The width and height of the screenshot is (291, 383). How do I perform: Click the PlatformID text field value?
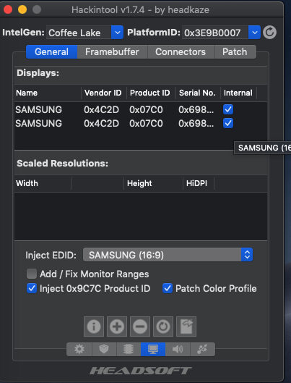pyautogui.click(x=215, y=33)
